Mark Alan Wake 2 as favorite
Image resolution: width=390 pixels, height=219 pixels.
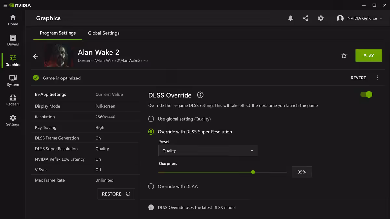[344, 56]
